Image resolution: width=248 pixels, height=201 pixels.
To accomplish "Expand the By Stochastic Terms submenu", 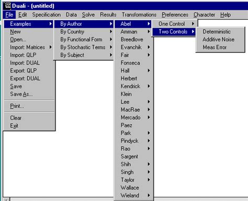I will click(84, 47).
